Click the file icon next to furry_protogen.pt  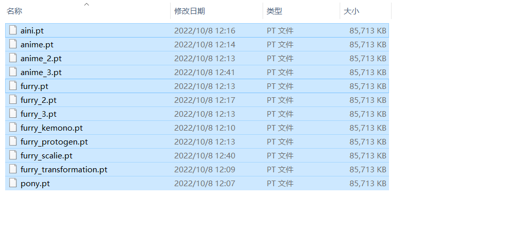coord(13,141)
